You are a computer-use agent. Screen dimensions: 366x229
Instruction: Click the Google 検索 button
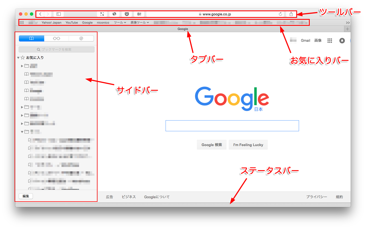click(x=211, y=145)
